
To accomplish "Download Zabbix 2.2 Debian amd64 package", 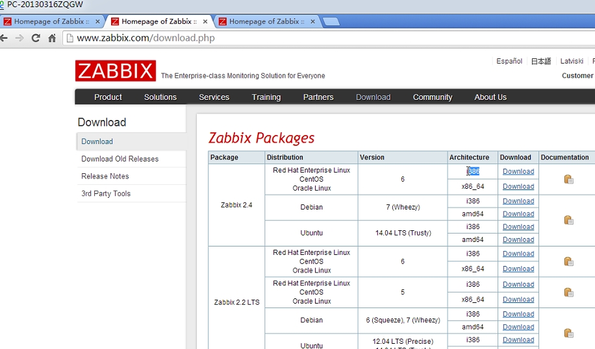I will point(518,327).
